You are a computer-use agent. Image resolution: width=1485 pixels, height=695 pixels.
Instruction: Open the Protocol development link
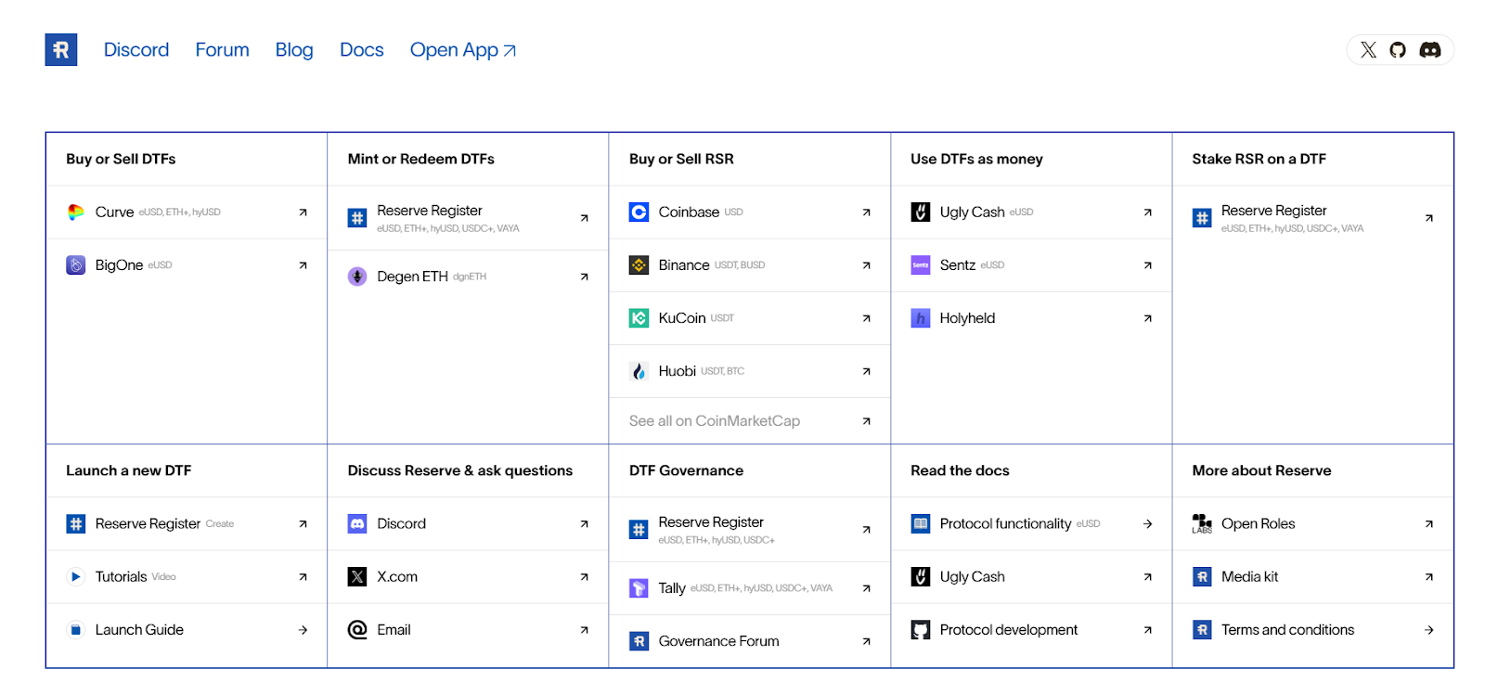coord(1031,630)
